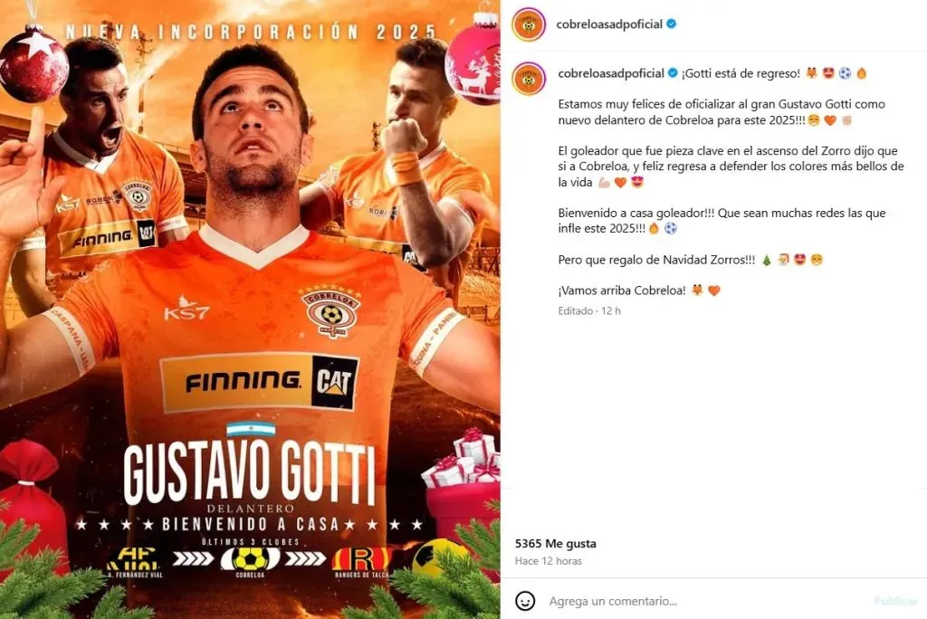
Task: Click the Finning CAT sponsor logo on jersey
Action: pyautogui.click(x=260, y=382)
